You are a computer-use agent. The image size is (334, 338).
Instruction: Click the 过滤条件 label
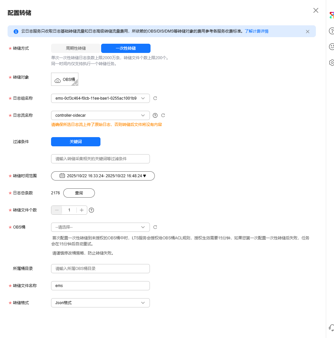coord(21,142)
